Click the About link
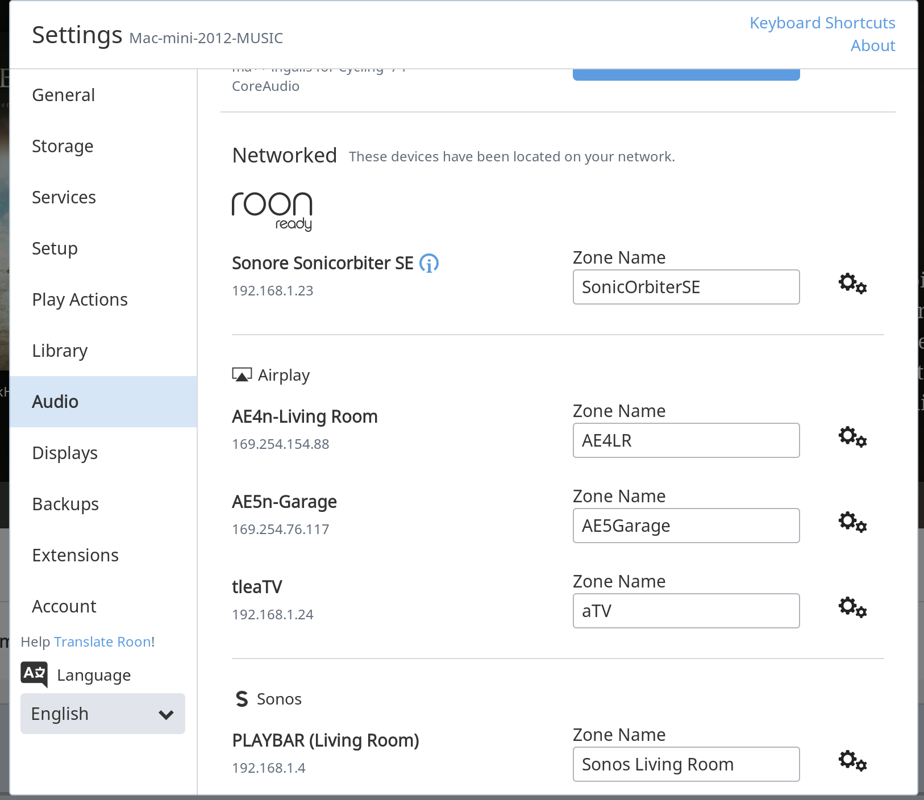Image resolution: width=924 pixels, height=800 pixels. [x=873, y=45]
